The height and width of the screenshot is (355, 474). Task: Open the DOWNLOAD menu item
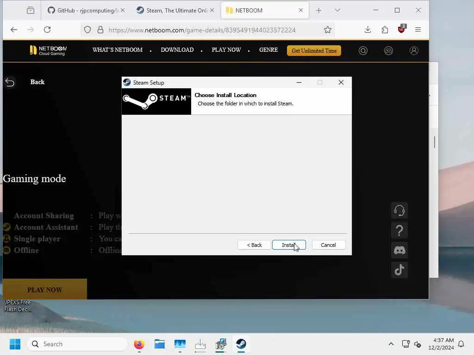177,50
